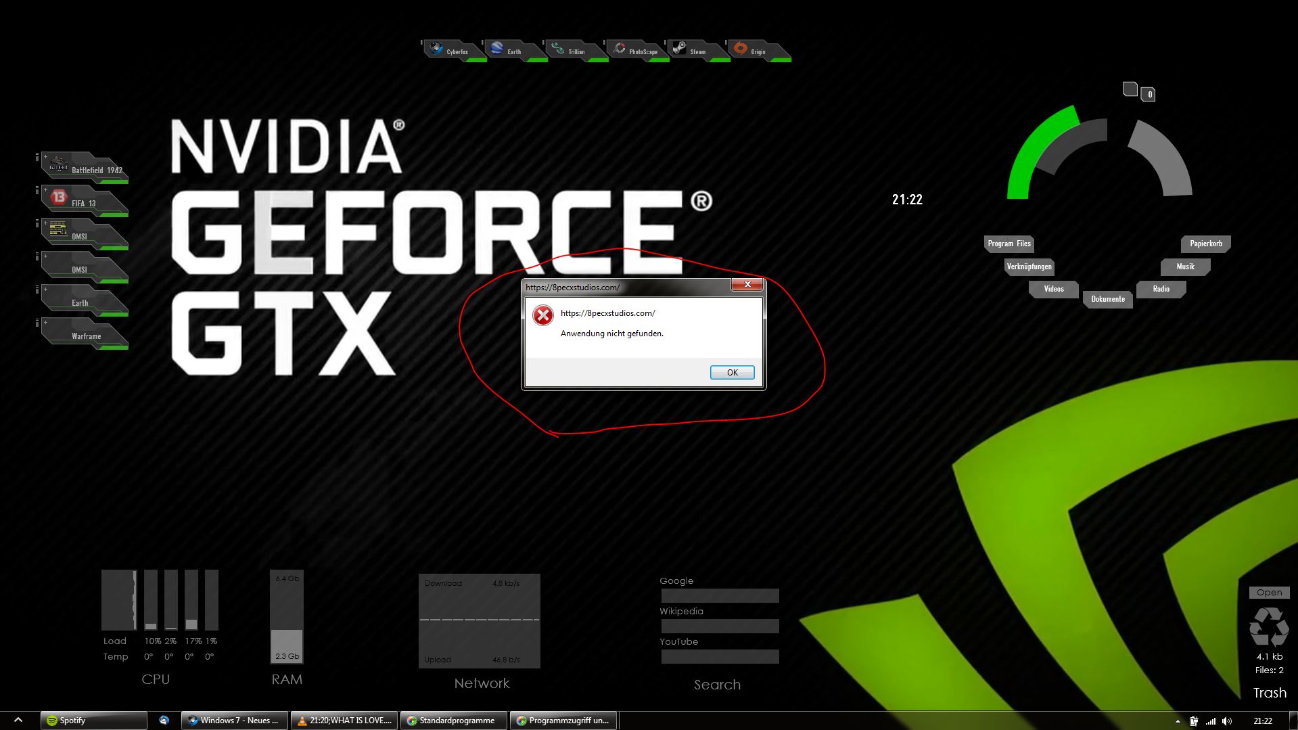Open the Earth tile in the left launcher

[x=85, y=300]
